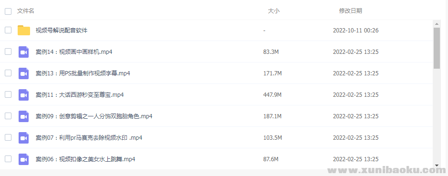
Task: Check the box for 视频号解说配音软件 folder
Action: click(8, 30)
